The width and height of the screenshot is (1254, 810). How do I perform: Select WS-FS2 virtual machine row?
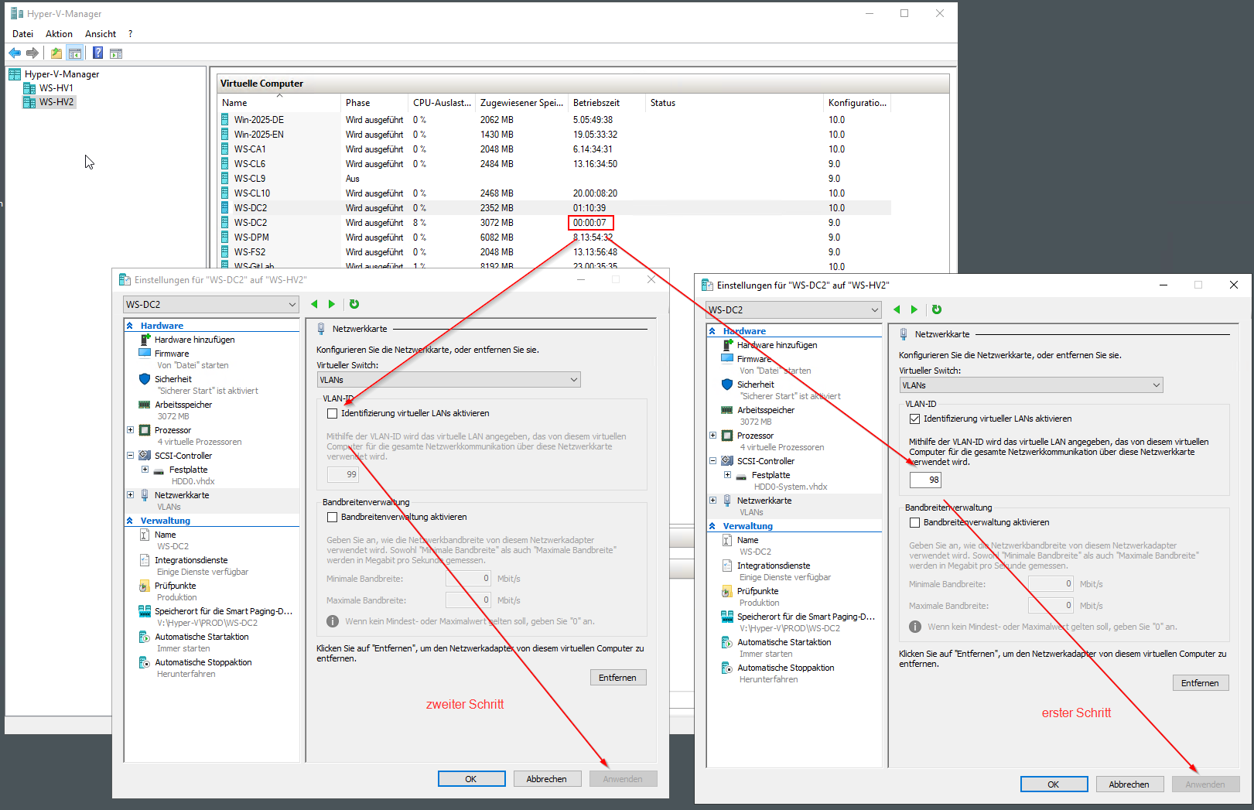[x=555, y=252]
